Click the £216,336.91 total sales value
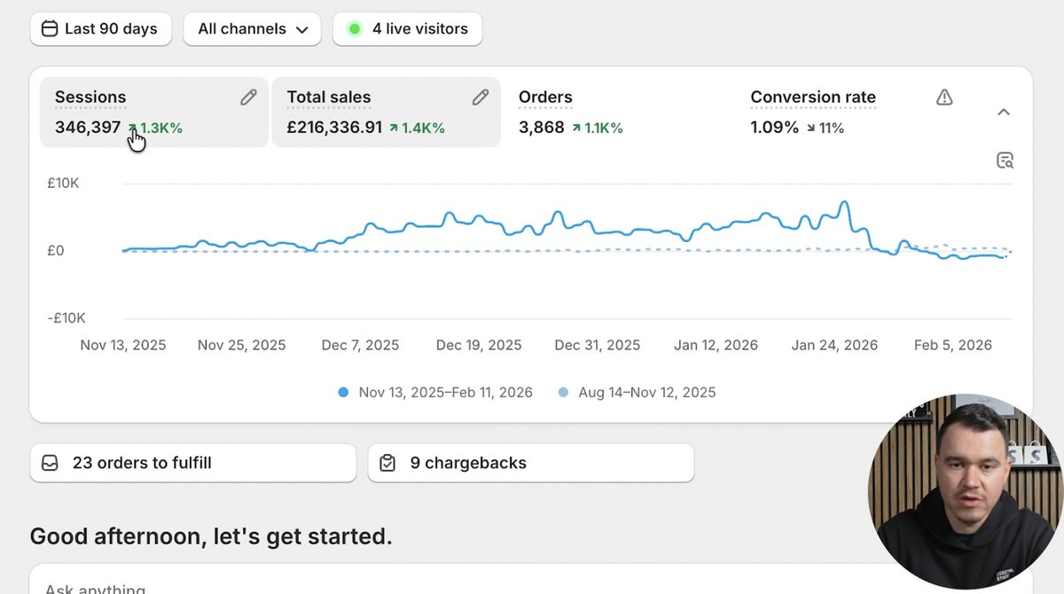The image size is (1064, 594). pyautogui.click(x=334, y=128)
